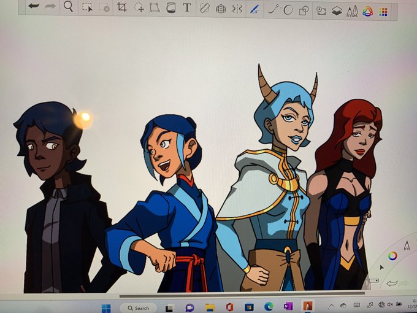Open the Color Wheel editor in the toolbar

[367, 12]
